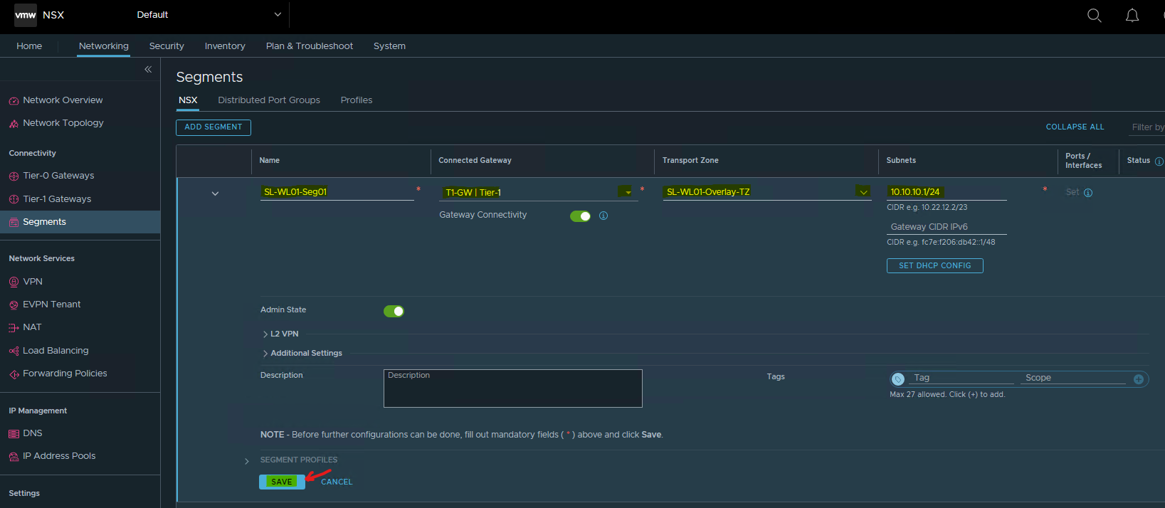Click the Segments sidebar icon

(14, 223)
